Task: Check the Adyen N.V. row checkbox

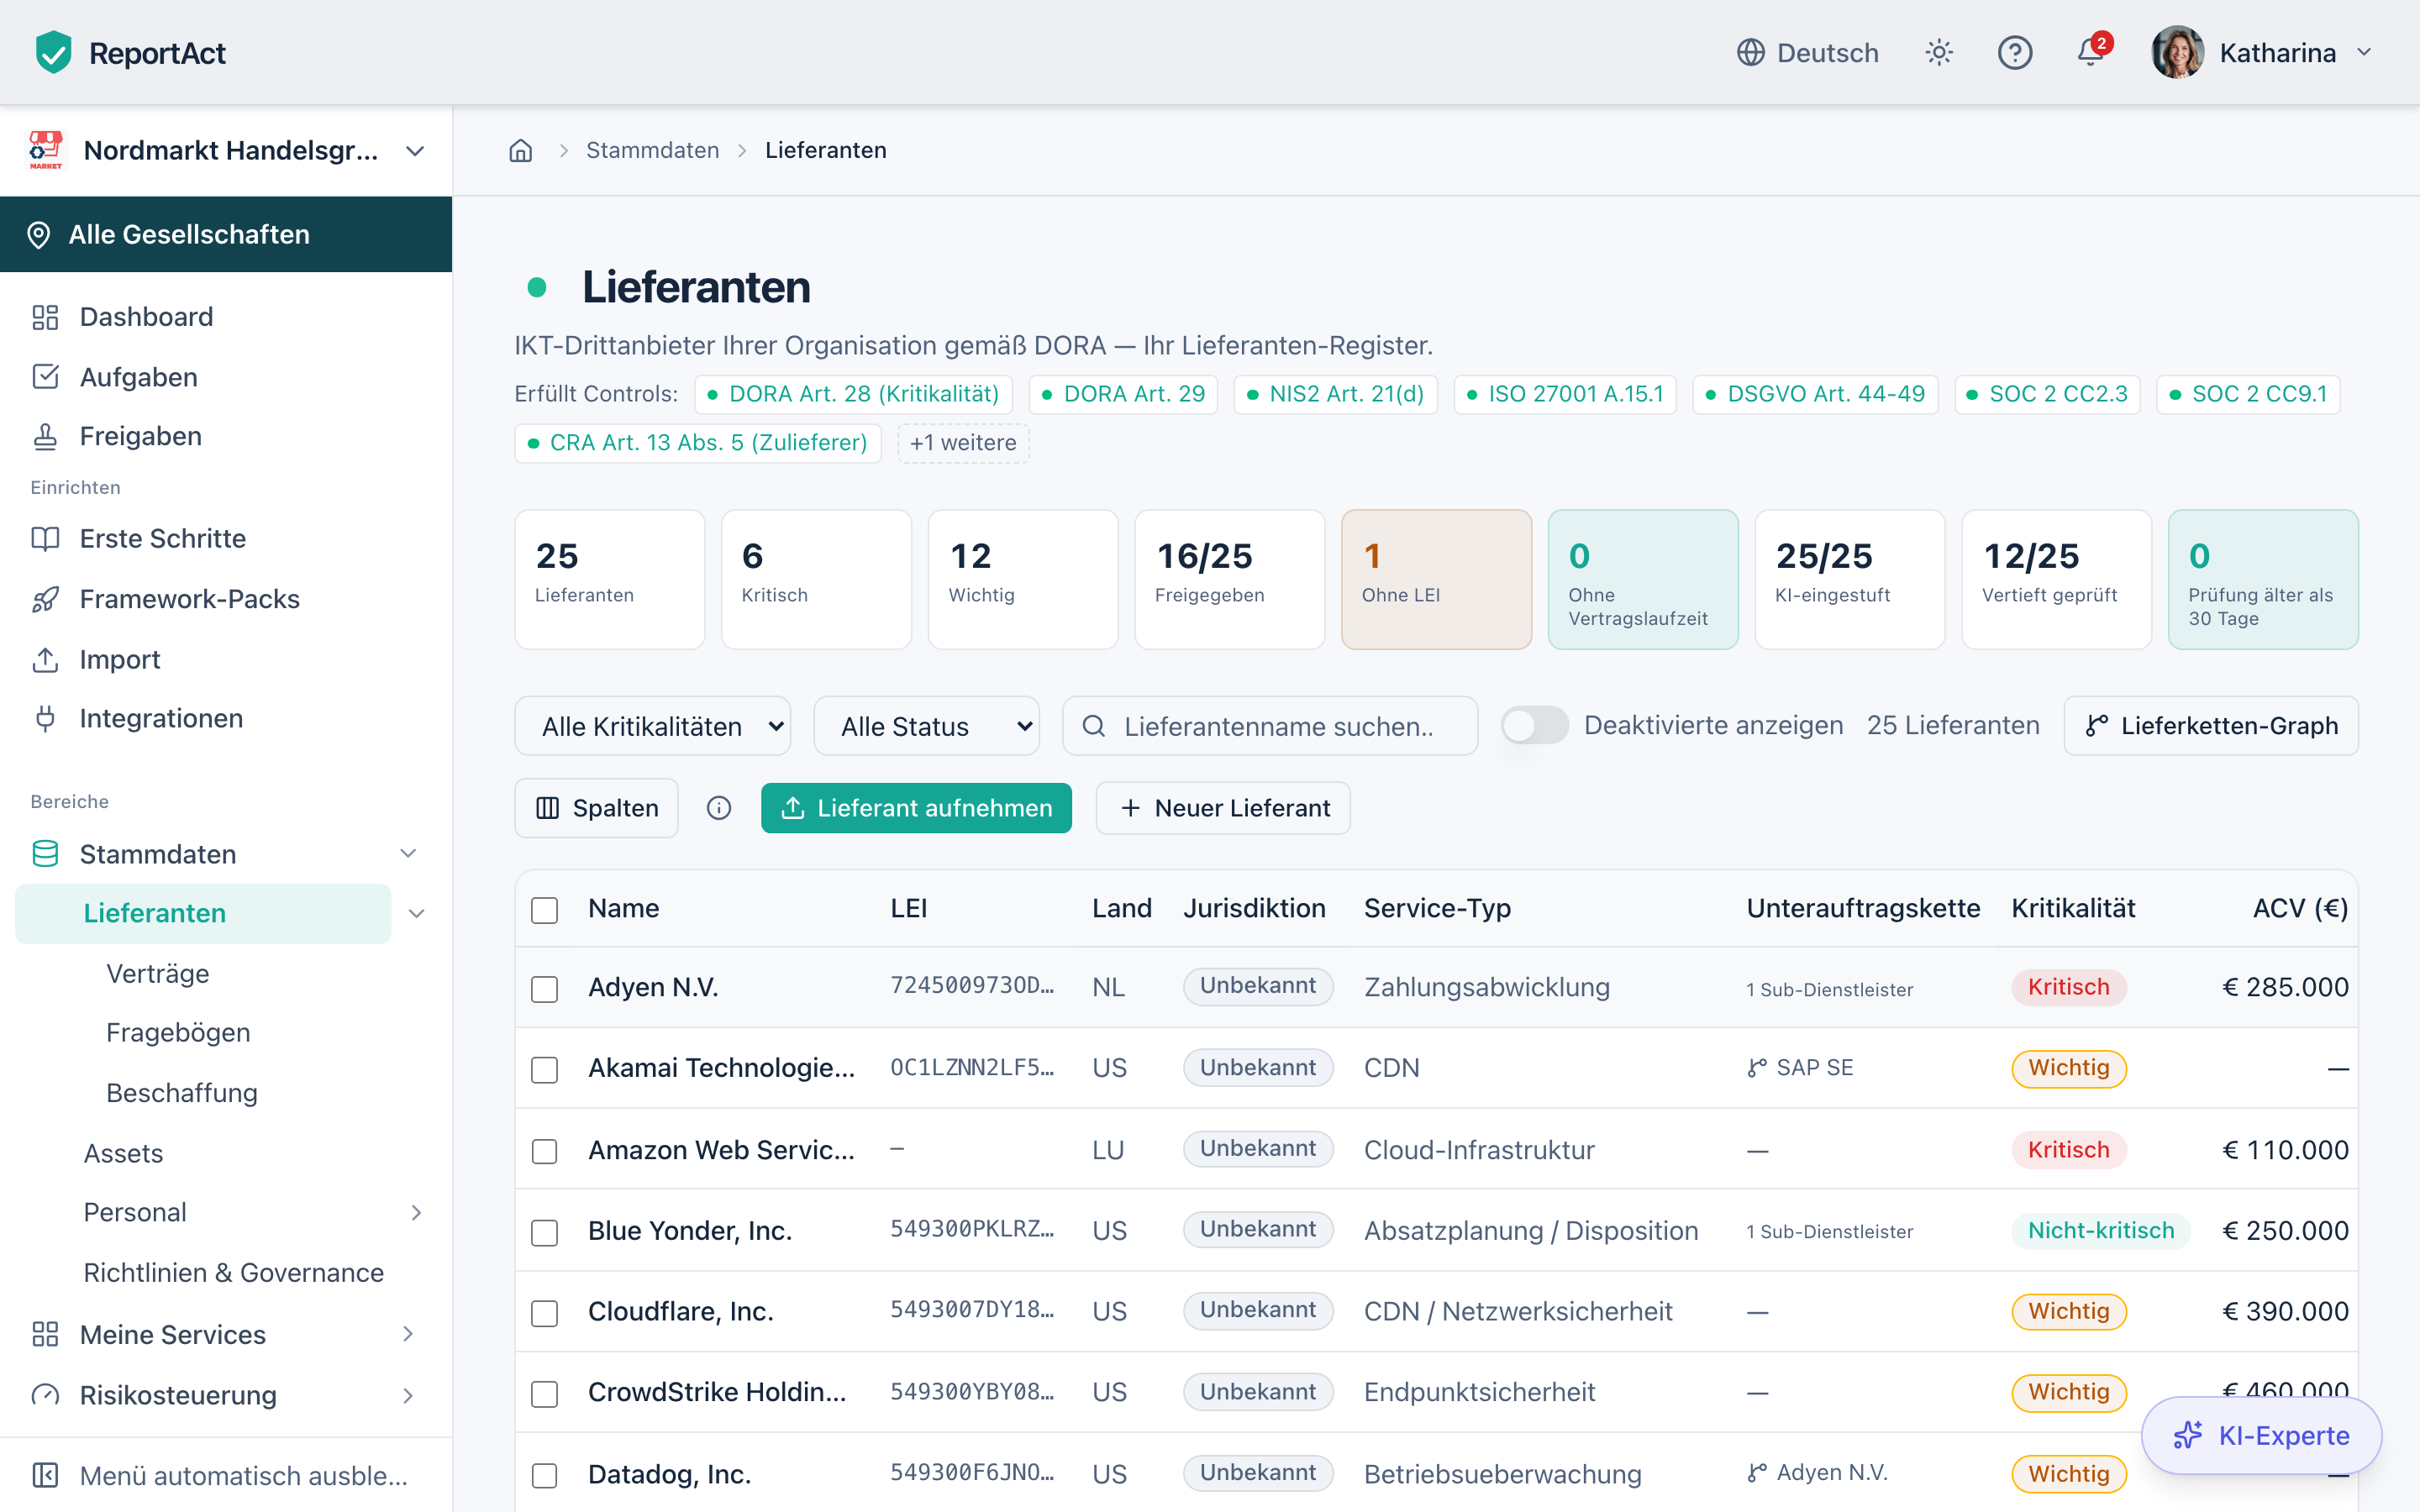Action: [x=544, y=988]
